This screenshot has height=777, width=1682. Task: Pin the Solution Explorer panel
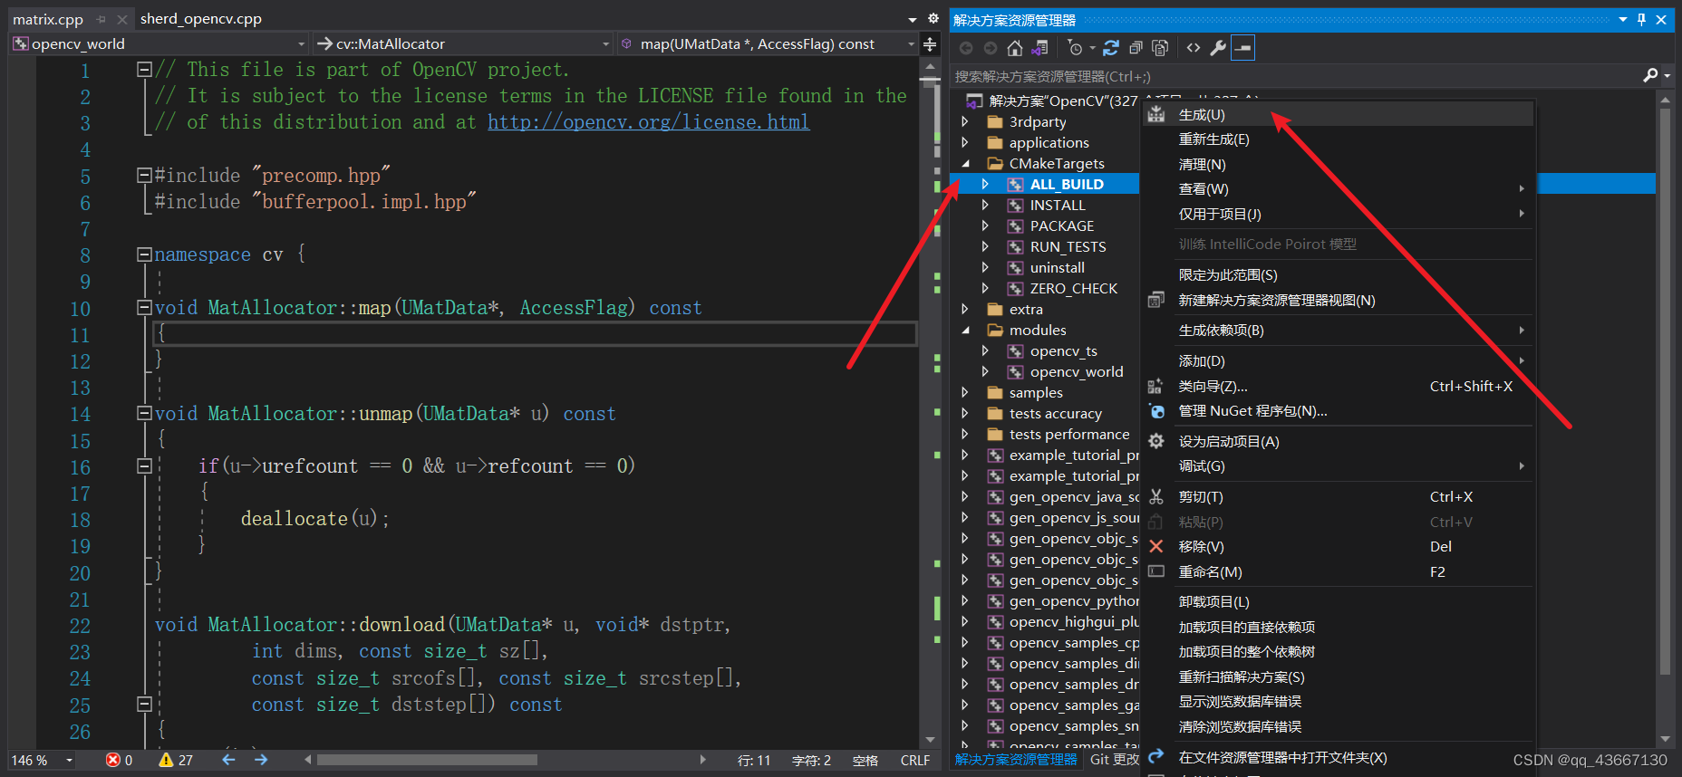click(x=1641, y=19)
